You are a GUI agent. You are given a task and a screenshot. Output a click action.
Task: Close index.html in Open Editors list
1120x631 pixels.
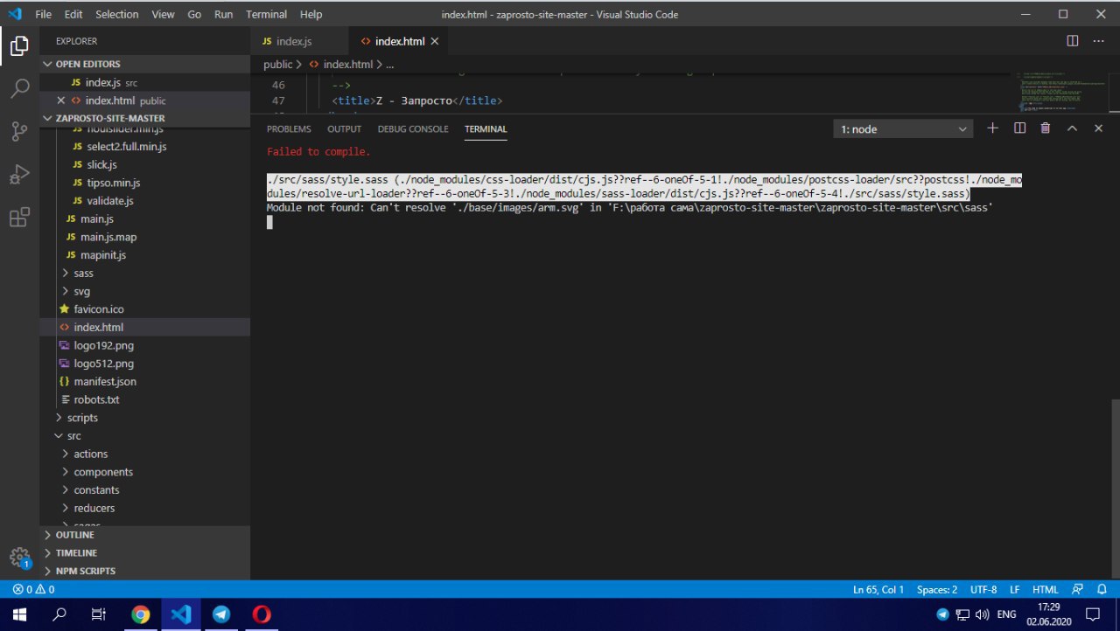(61, 101)
